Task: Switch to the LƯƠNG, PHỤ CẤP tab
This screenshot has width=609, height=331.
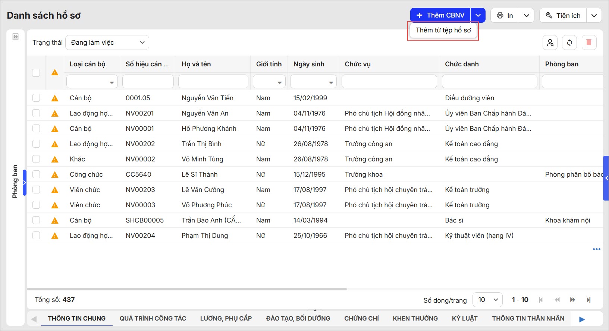Action: (226, 318)
